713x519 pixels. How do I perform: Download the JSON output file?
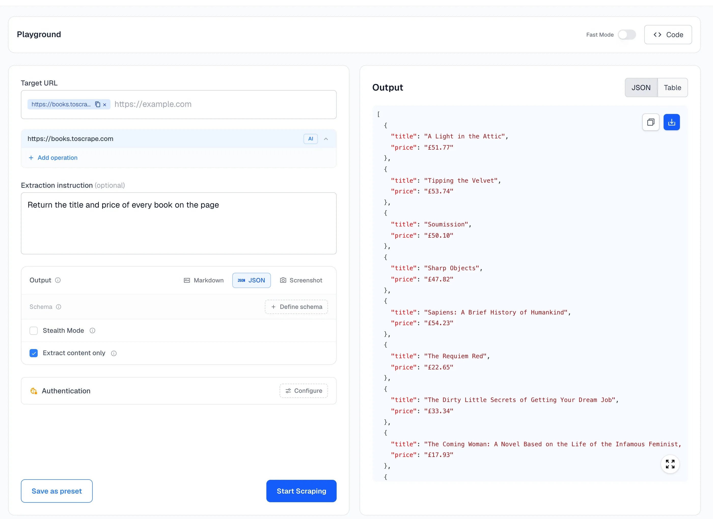[671, 122]
